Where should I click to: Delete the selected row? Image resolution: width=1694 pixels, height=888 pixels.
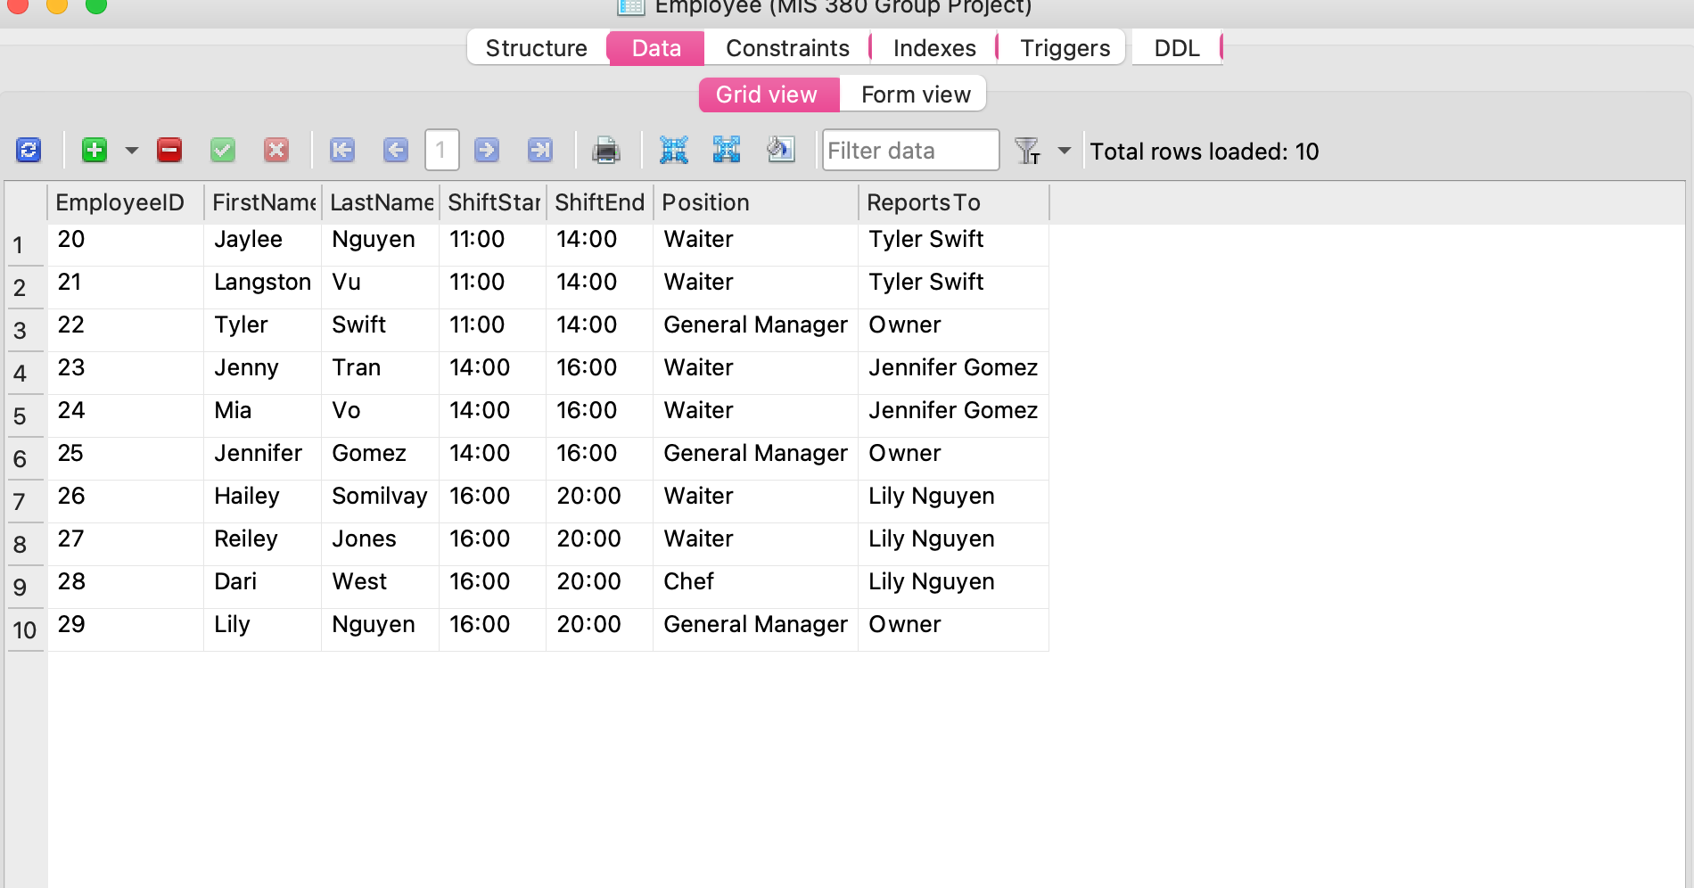(169, 150)
